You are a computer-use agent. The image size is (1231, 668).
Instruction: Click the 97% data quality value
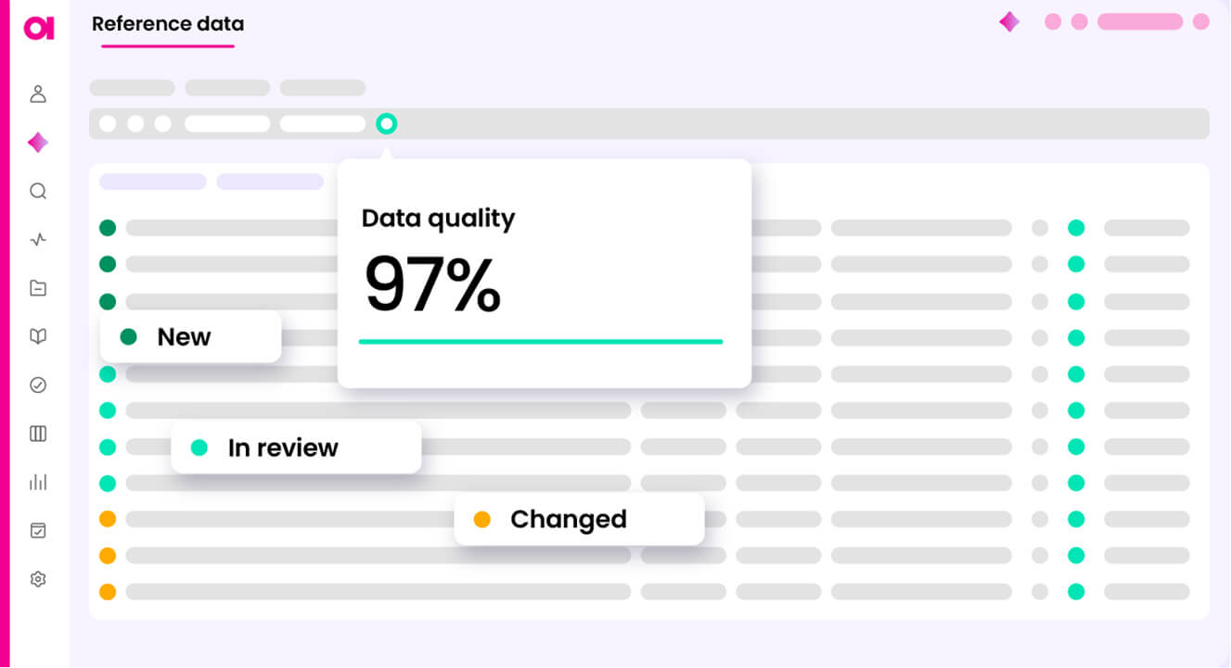[432, 285]
